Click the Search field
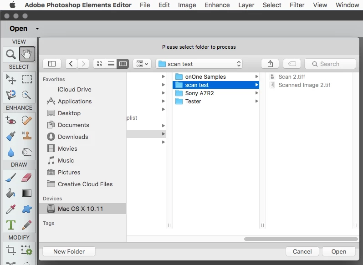363x265 pixels. [x=330, y=64]
